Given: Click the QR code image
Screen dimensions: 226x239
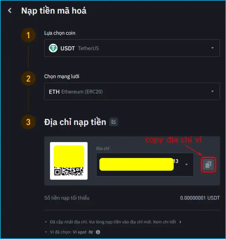Looking at the screenshot, I should click(69, 161).
